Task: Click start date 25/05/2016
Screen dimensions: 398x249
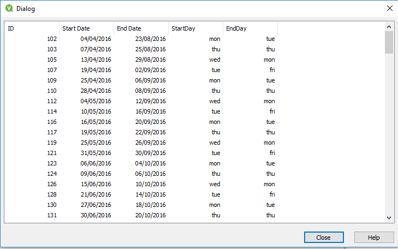Action: (96, 143)
